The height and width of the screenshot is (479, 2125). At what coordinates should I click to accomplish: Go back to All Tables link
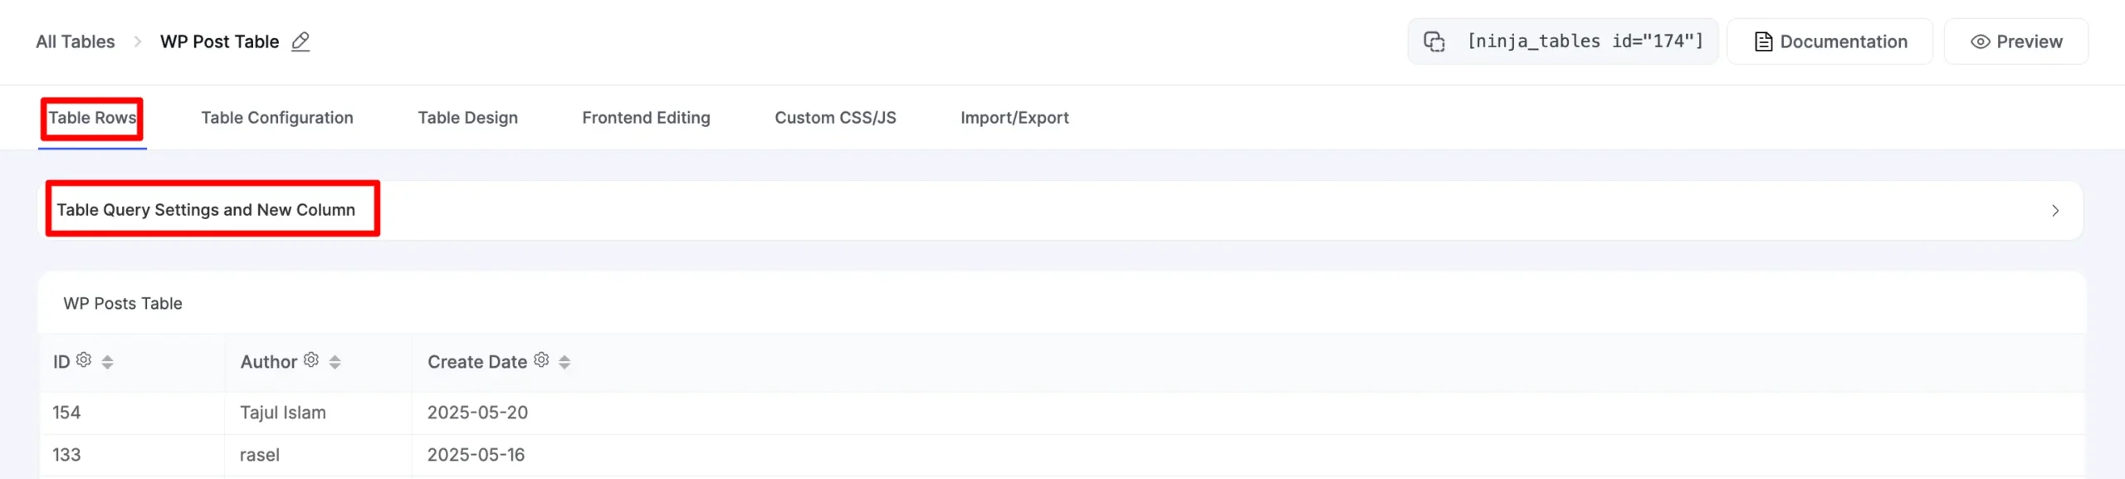click(x=76, y=42)
